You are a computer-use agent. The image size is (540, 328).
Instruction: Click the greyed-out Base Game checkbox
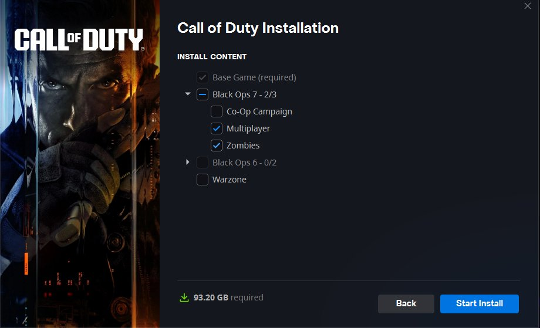(x=202, y=77)
